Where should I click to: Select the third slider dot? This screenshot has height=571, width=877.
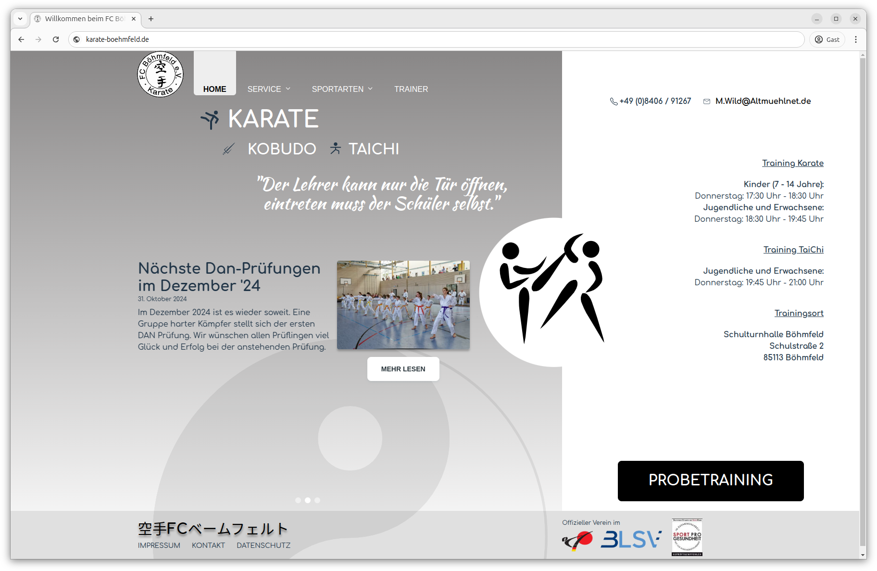tap(317, 500)
